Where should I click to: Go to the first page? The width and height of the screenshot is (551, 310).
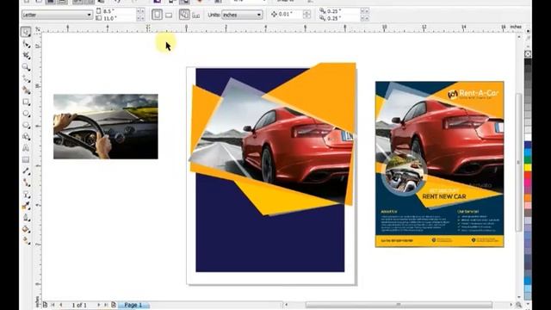(x=53, y=305)
